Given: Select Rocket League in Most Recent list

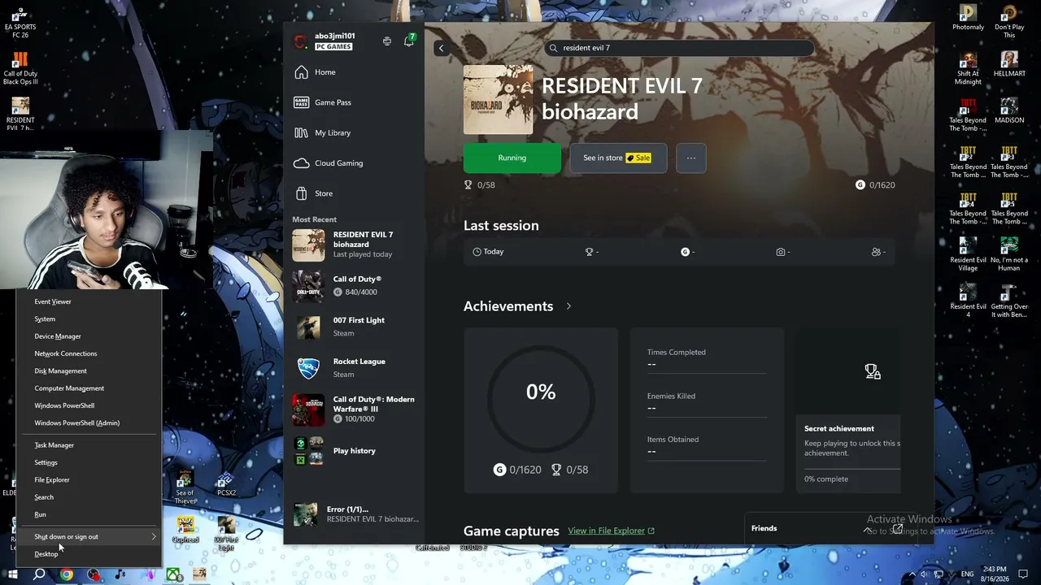Looking at the screenshot, I should pyautogui.click(x=354, y=368).
